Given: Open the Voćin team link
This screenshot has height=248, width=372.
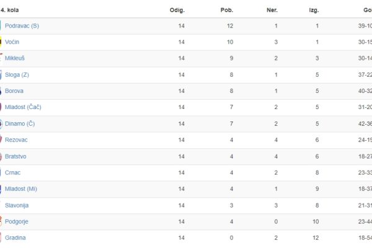Looking at the screenshot, I should point(12,42).
